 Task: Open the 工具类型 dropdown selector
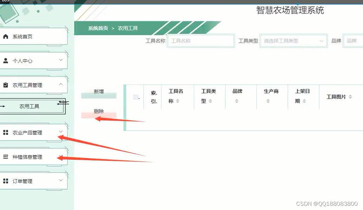click(x=293, y=41)
